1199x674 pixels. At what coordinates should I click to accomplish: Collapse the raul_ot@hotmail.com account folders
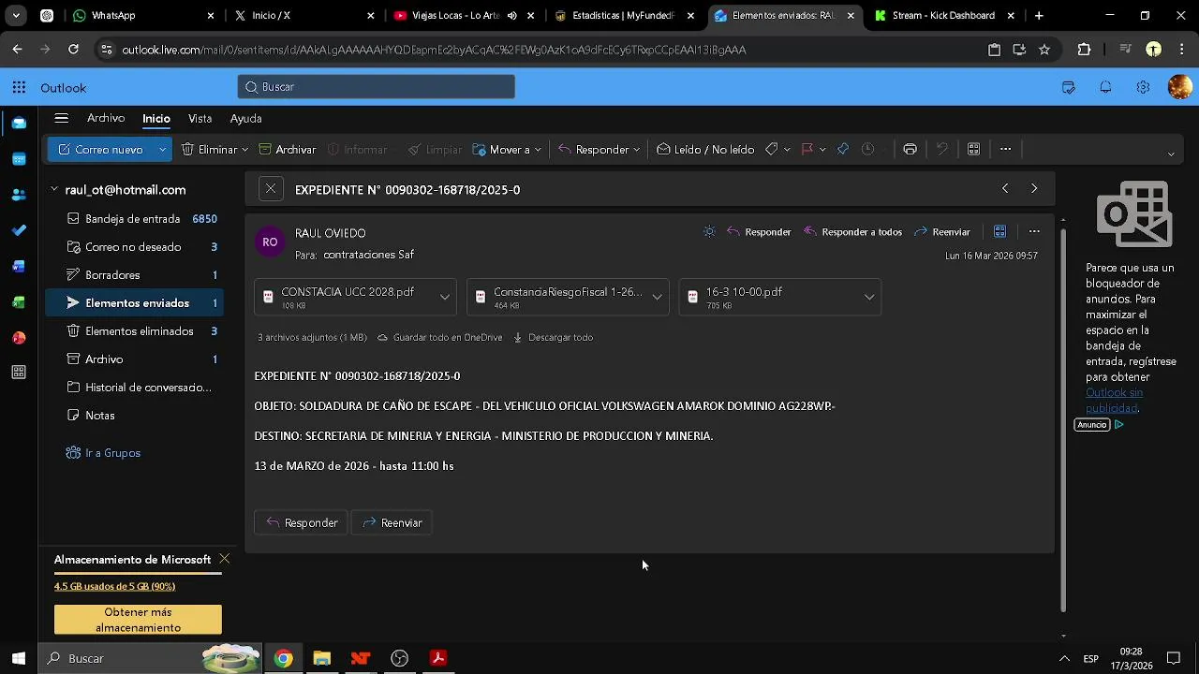tap(54, 190)
